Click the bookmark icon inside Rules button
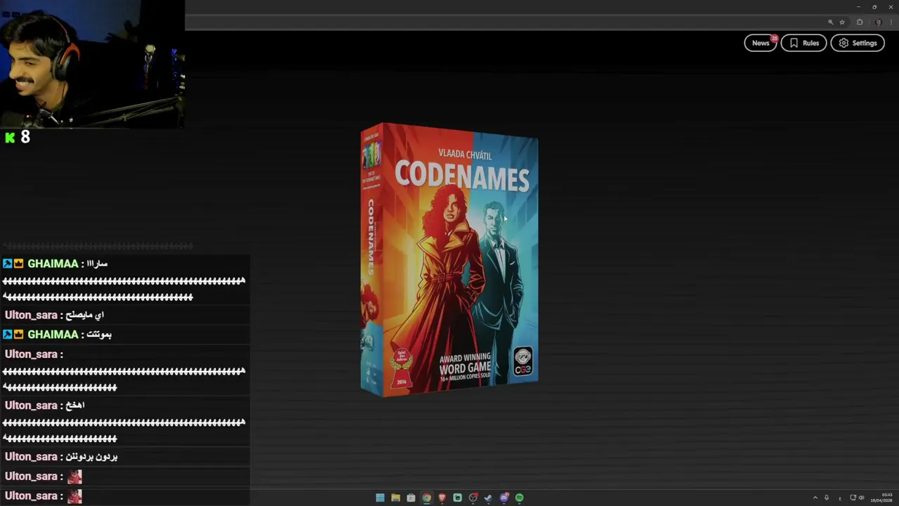This screenshot has height=506, width=899. click(x=794, y=43)
